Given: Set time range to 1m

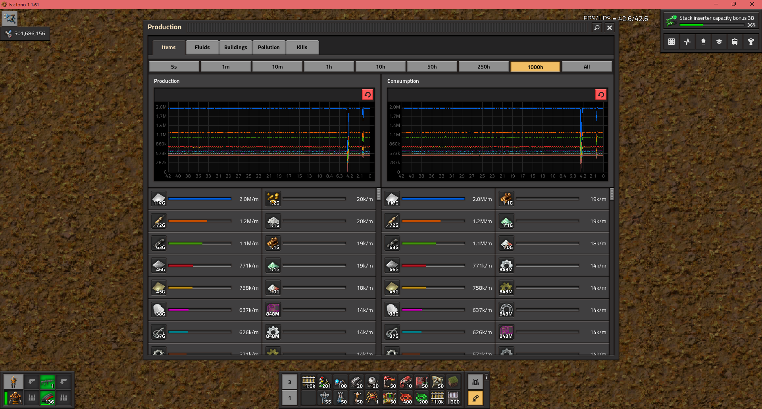Looking at the screenshot, I should coord(226,67).
